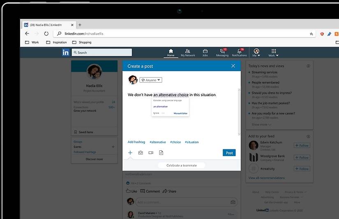Click the Add a comment field
Image resolution: width=339 pixels, height=219 pixels.
[x=187, y=202]
